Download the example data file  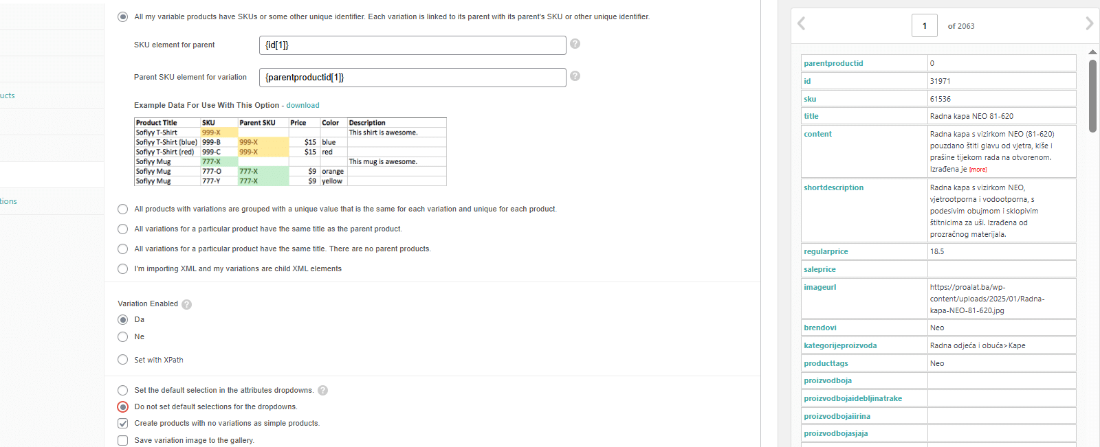click(x=302, y=106)
